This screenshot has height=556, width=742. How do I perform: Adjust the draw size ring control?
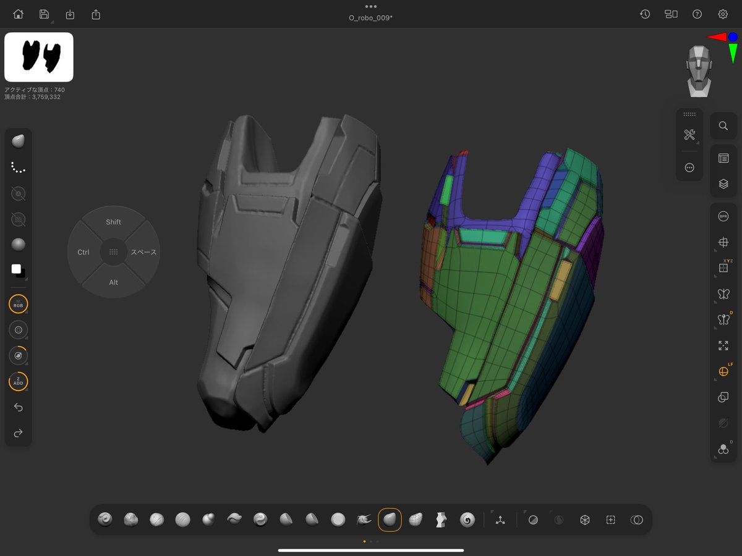click(19, 330)
